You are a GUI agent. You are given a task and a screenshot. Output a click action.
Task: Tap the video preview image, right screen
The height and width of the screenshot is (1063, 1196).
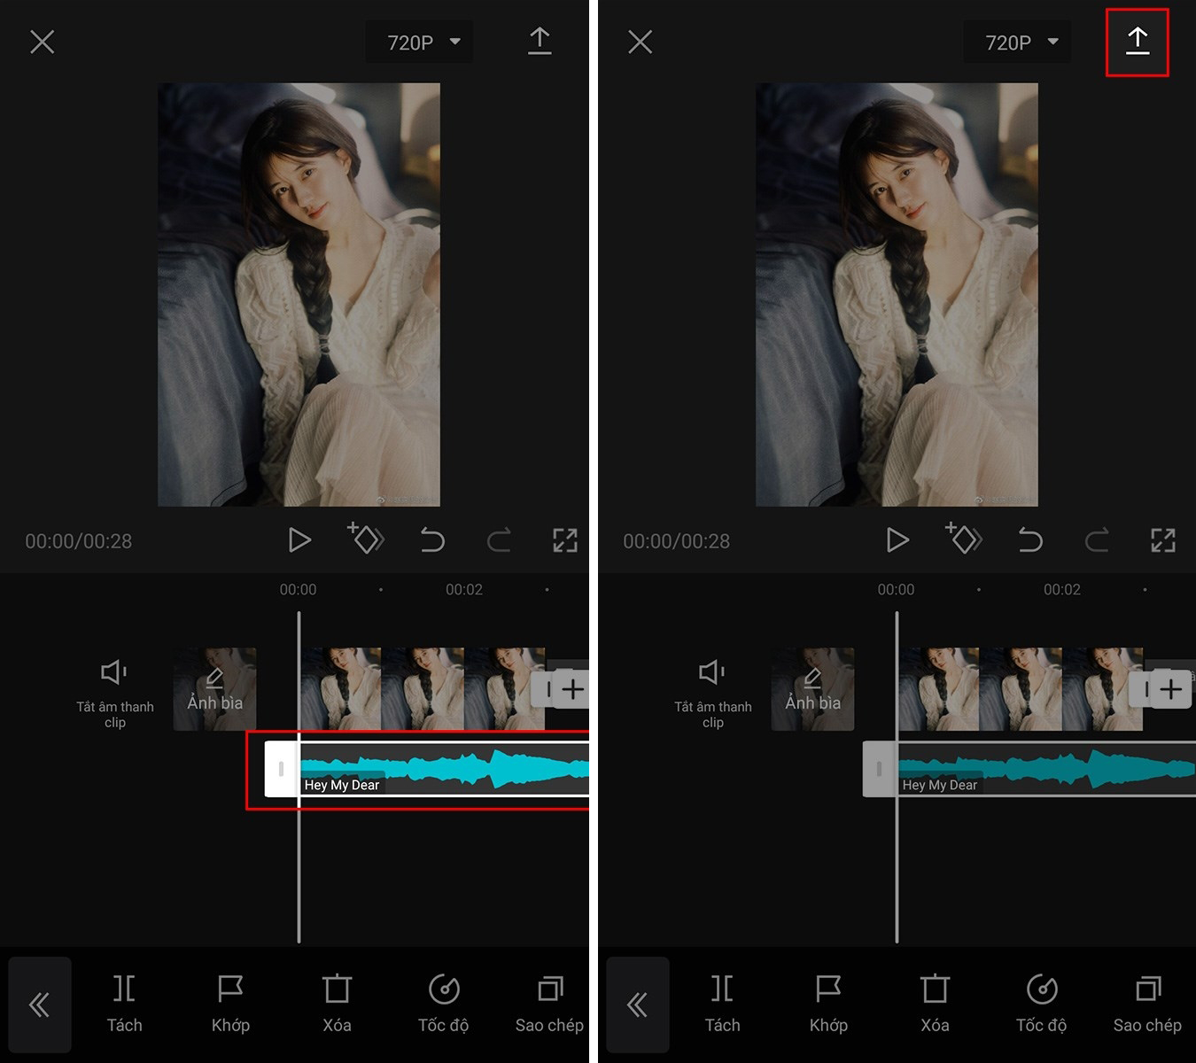click(x=897, y=295)
